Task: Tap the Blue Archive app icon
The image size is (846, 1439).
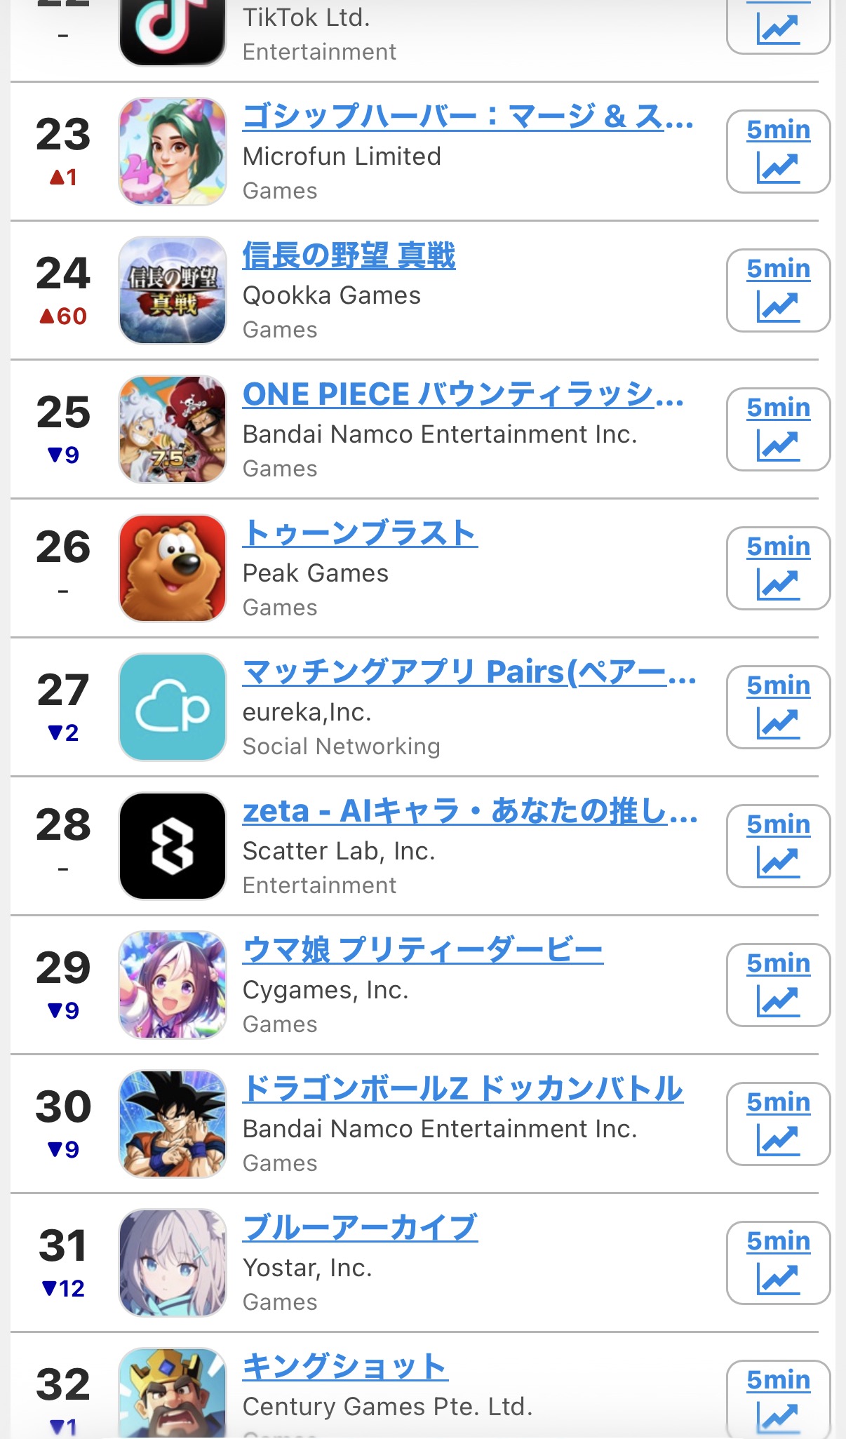Action: click(x=173, y=1263)
